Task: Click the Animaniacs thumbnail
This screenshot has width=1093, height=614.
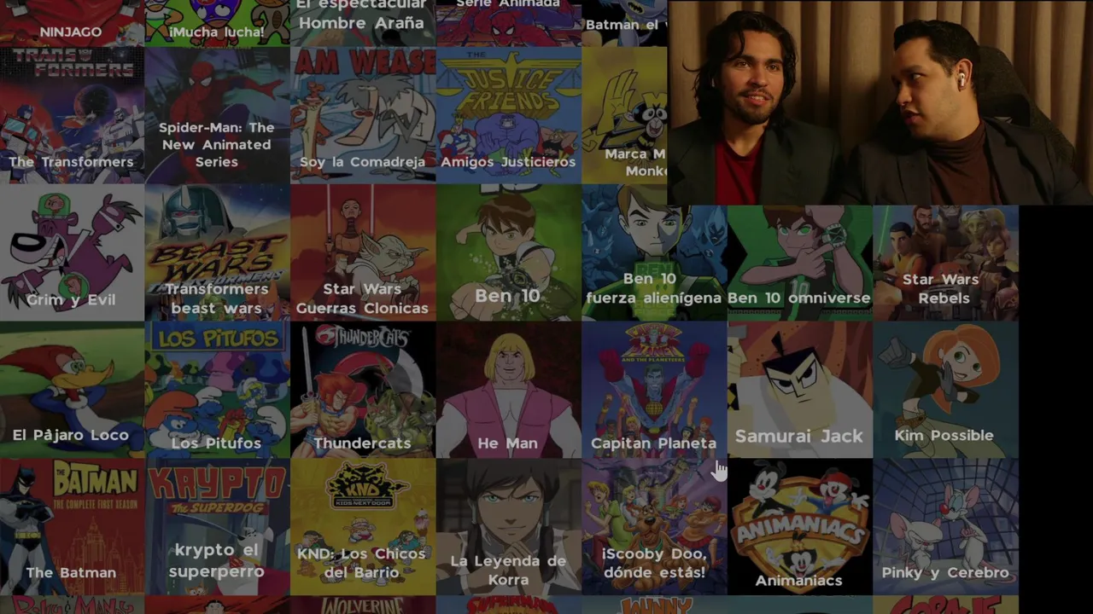Action: [799, 527]
